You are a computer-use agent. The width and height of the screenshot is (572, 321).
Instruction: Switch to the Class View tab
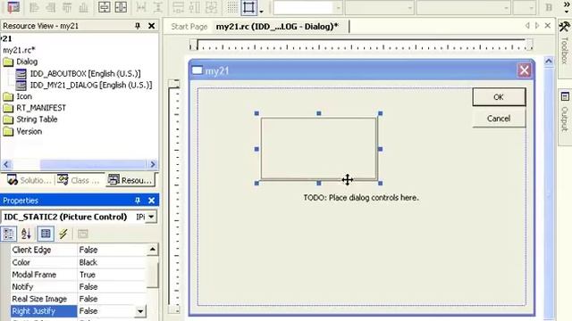click(78, 180)
